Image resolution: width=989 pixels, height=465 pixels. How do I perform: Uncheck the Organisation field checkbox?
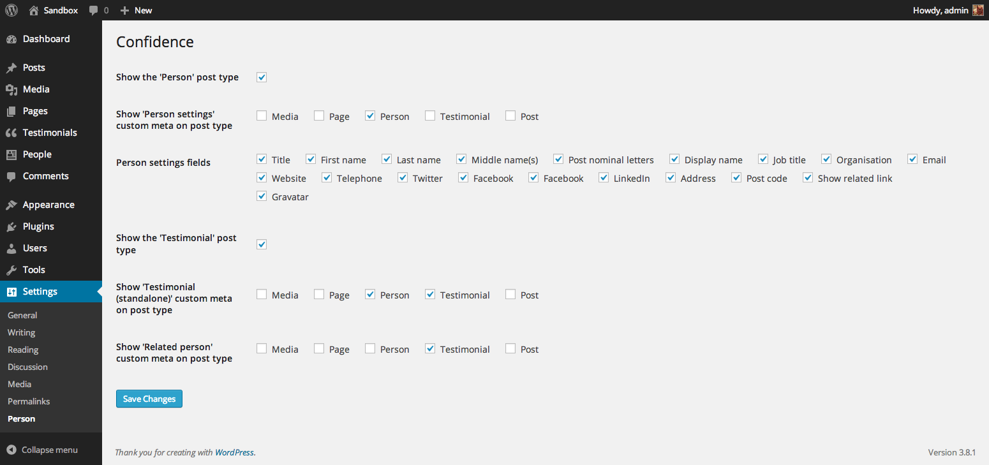[x=826, y=159]
